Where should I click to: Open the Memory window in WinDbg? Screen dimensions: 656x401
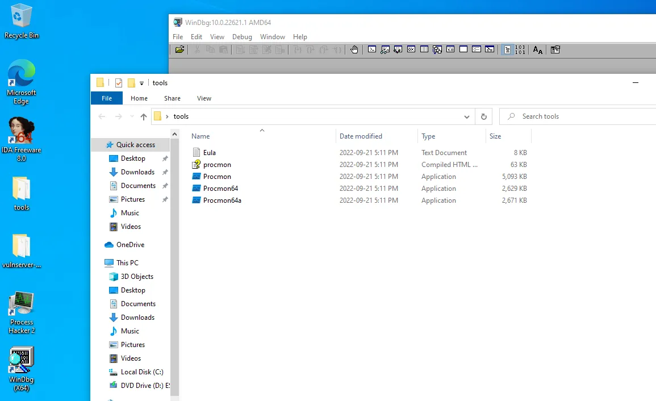pyautogui.click(x=424, y=49)
